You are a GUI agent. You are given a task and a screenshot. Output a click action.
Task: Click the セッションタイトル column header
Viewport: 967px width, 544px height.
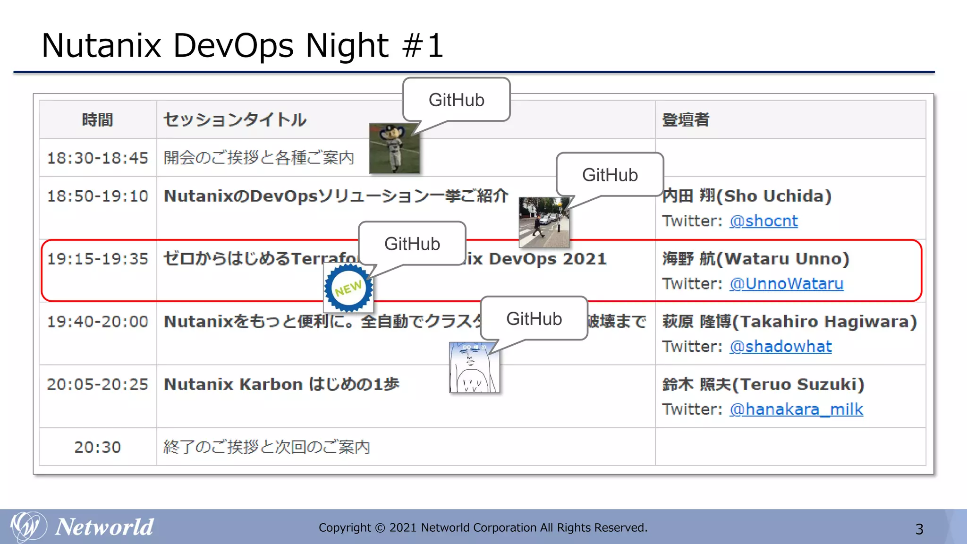[235, 120]
